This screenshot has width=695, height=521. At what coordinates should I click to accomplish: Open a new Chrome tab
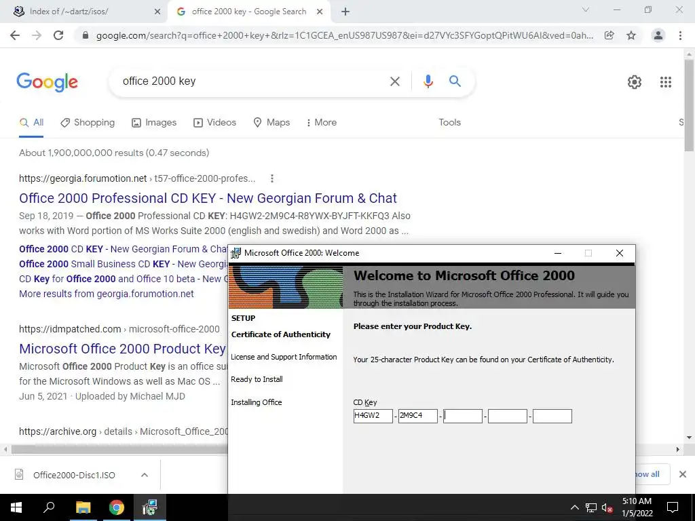[345, 12]
